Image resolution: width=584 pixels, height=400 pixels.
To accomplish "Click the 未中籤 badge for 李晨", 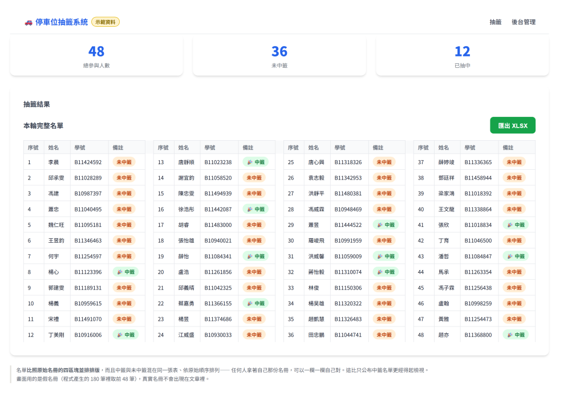I will tap(124, 162).
